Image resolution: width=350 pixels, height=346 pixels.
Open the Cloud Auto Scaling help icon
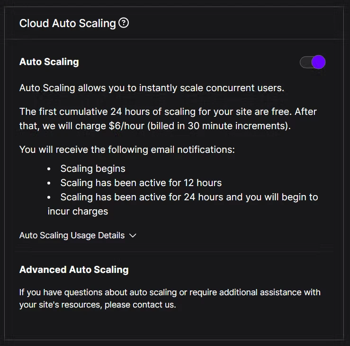pos(124,23)
